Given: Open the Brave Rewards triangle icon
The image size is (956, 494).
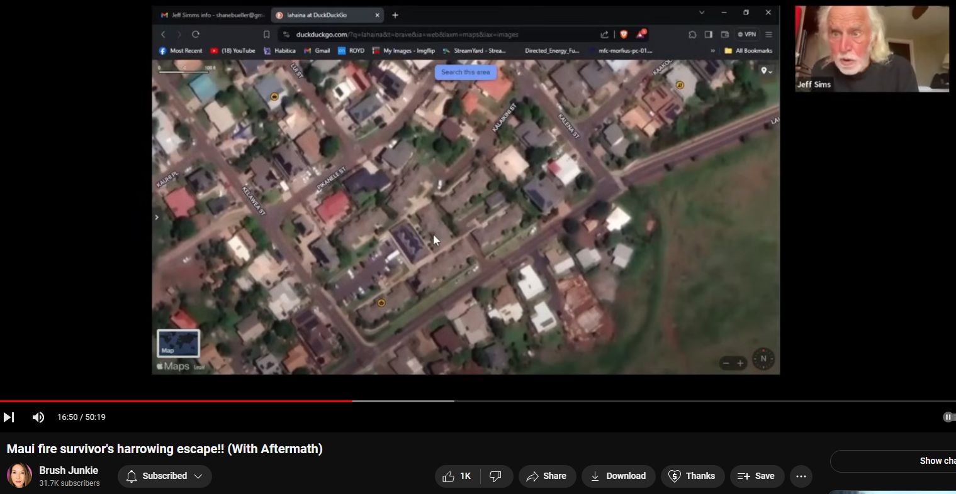Looking at the screenshot, I should [641, 34].
